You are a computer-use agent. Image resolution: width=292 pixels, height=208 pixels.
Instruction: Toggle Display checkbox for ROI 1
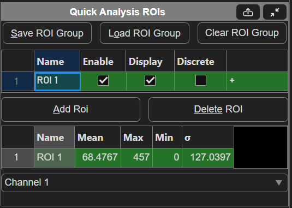(150, 80)
